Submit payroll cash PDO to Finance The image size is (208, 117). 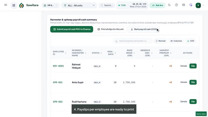tap(72, 29)
